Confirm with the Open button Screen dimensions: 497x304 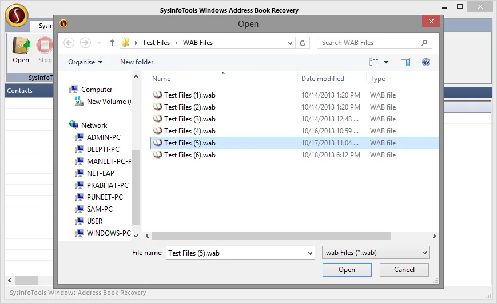347,270
